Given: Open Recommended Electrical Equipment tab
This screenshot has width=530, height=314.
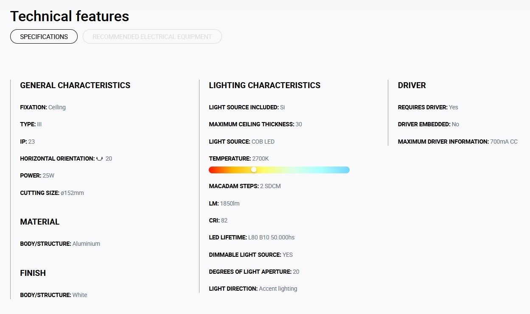Looking at the screenshot, I should (x=152, y=36).
